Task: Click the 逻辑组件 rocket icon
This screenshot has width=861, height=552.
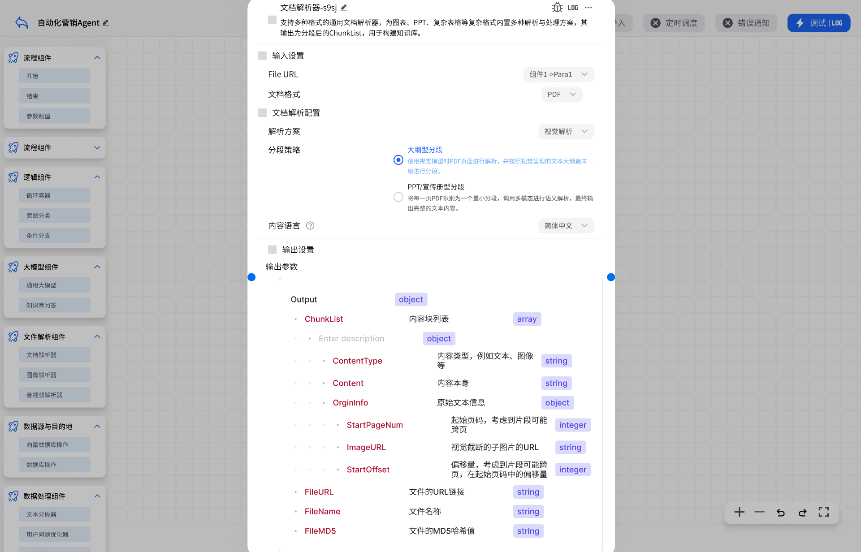Action: click(13, 177)
